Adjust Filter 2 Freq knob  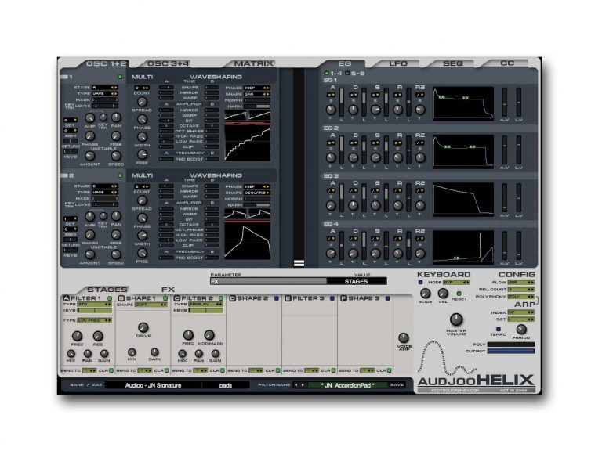click(188, 335)
